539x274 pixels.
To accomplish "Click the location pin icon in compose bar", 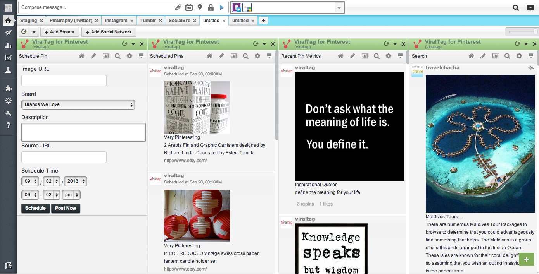I will tap(200, 7).
